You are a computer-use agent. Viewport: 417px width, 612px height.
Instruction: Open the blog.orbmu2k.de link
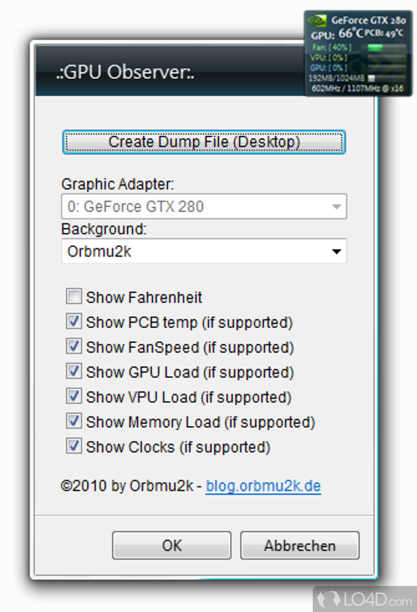click(263, 486)
